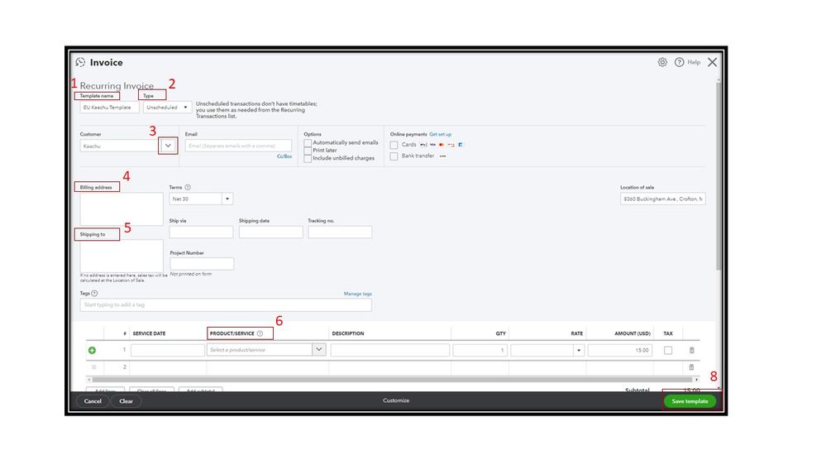Viewport: 826px width, 465px height.
Task: Click the Qty field in line 1
Action: click(480, 350)
